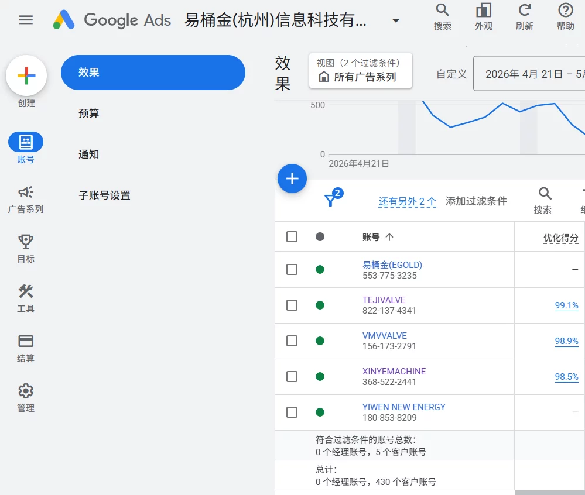This screenshot has width=585, height=495.
Task: Click account ID 368-522-2441
Action: tap(389, 382)
